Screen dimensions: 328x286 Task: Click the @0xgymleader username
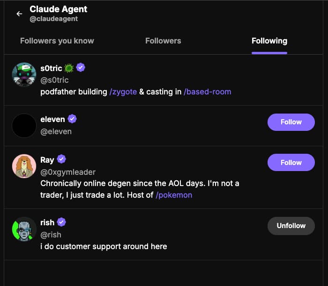68,172
